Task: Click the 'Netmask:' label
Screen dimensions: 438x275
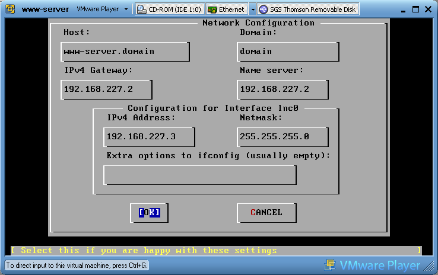Action: (x=261, y=118)
